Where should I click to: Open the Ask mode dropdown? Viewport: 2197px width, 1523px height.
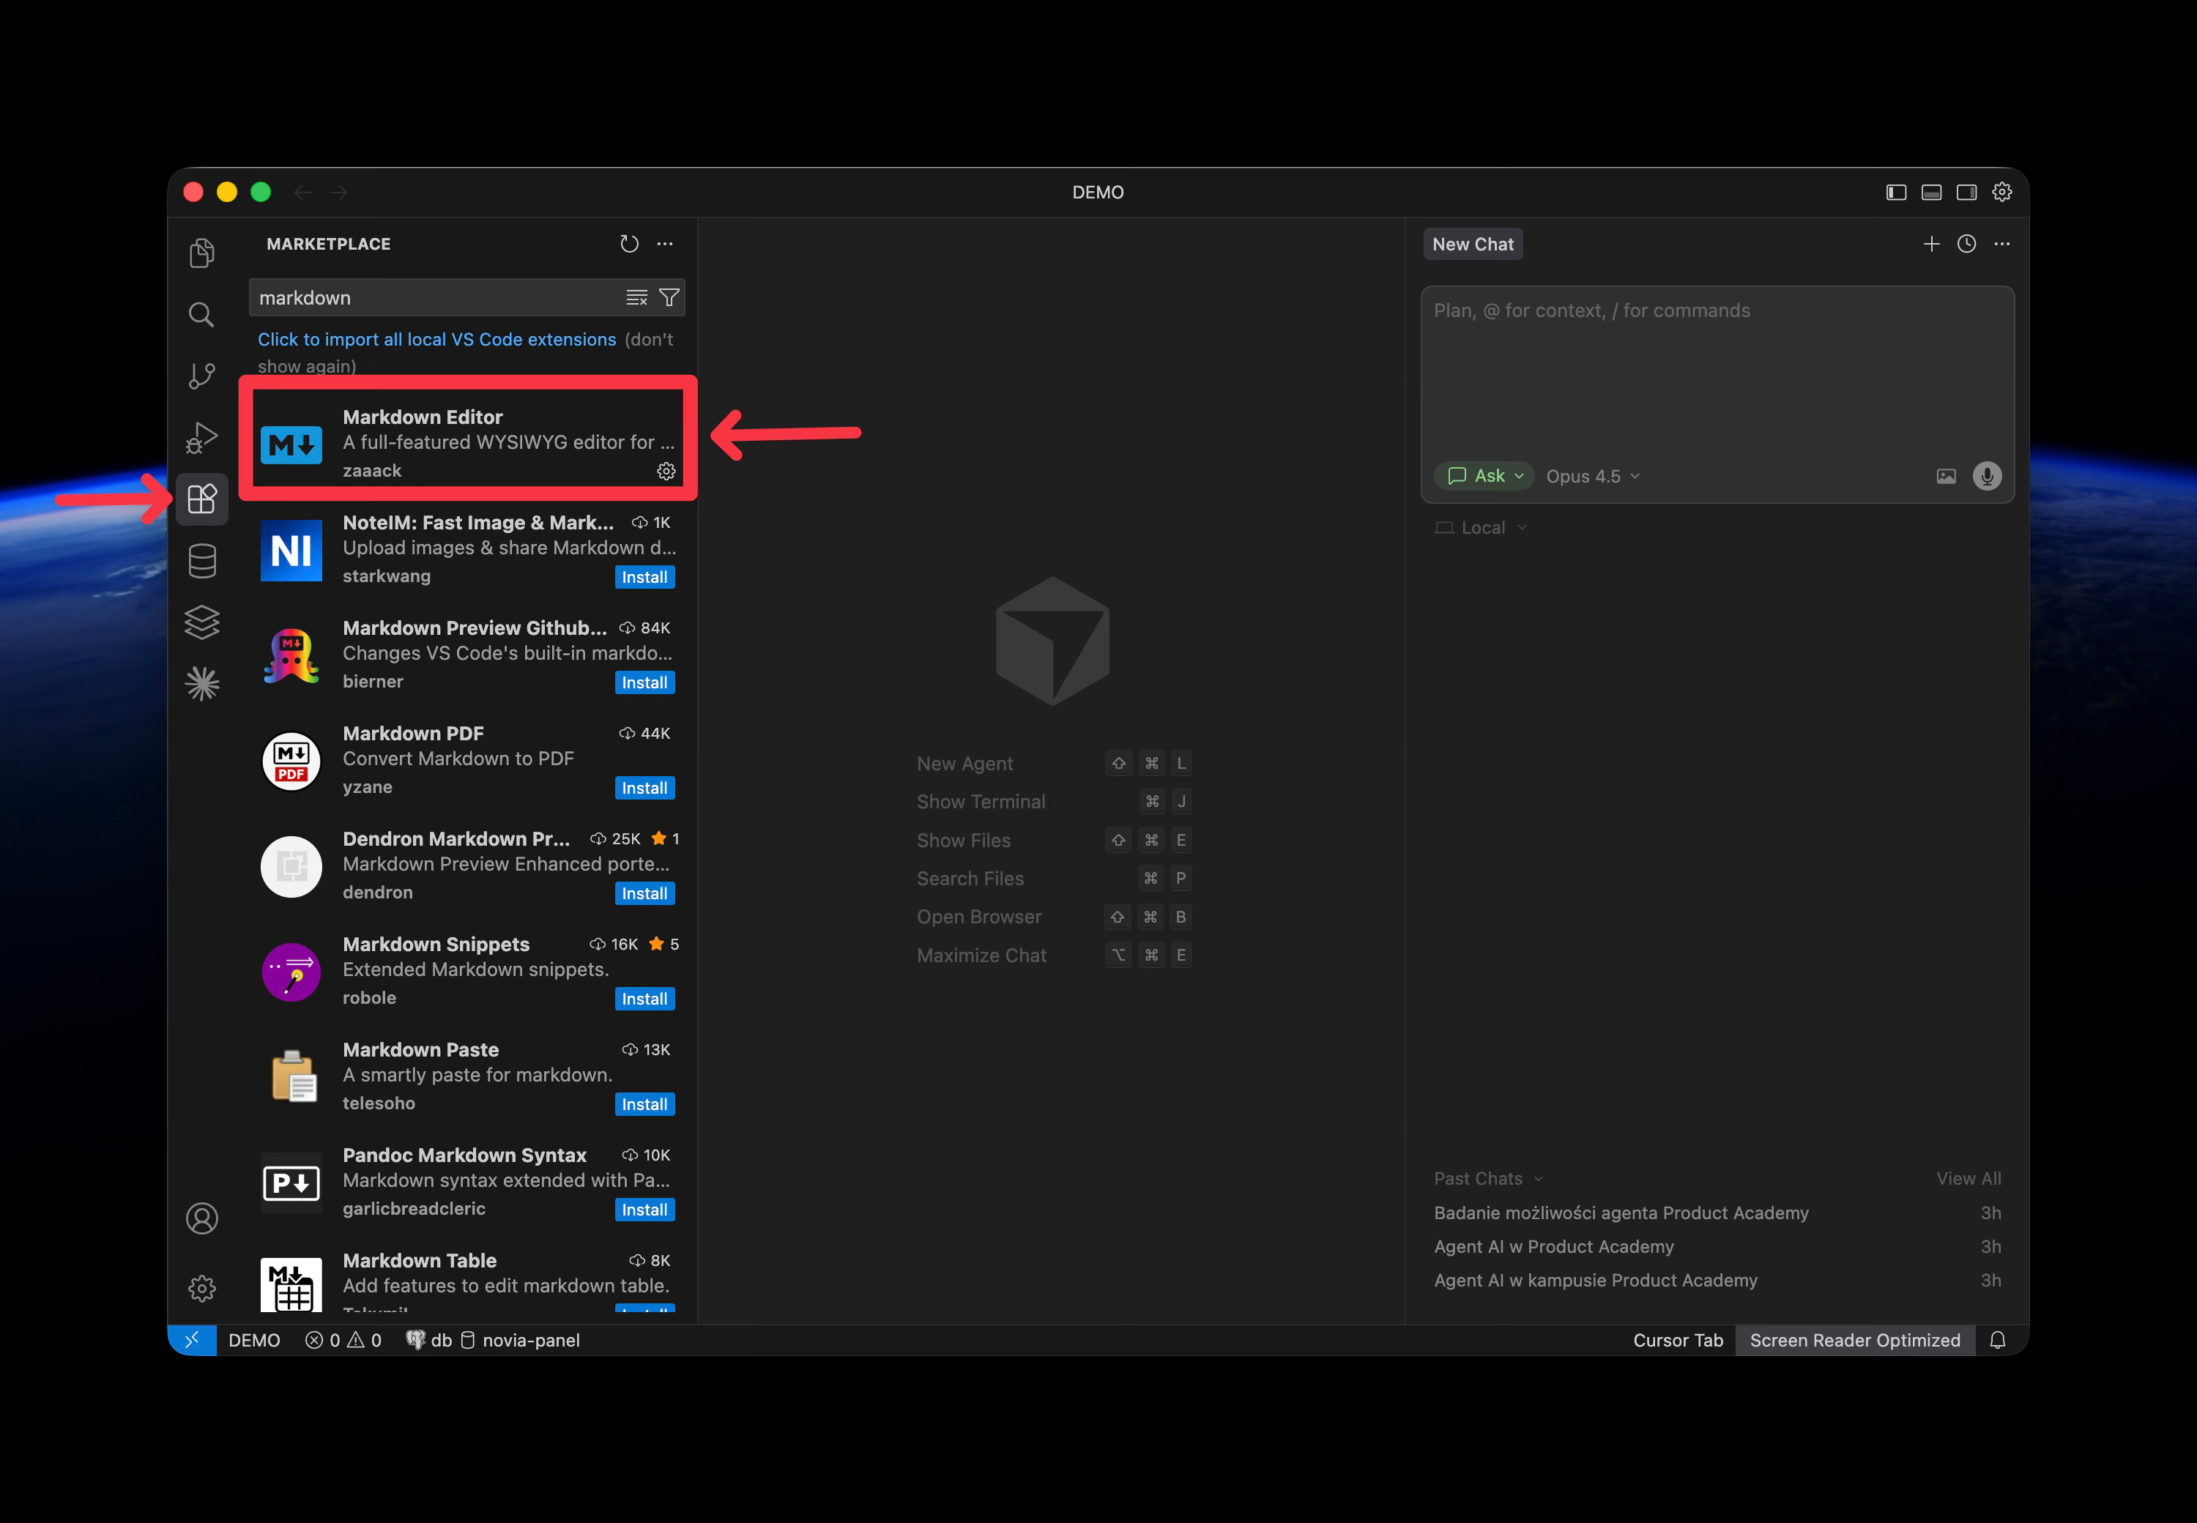tap(1484, 476)
